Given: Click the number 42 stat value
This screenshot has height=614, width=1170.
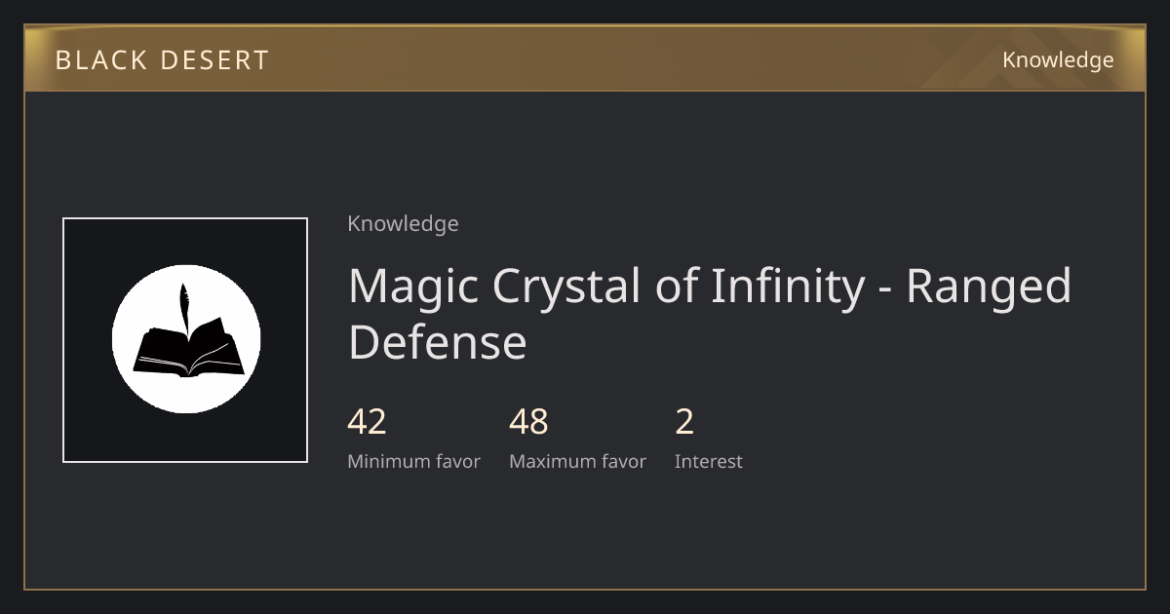Looking at the screenshot, I should [x=368, y=422].
